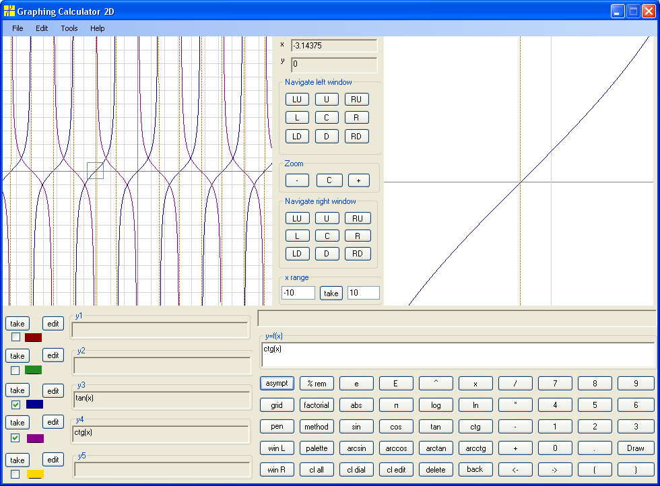This screenshot has height=486, width=660.
Task: Enable the y1 function checkbox
Action: pos(15,337)
